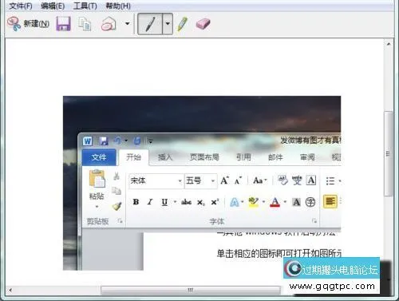Select the pink Eraser tool
Viewport: 399px width, 301px height.
coord(203,24)
